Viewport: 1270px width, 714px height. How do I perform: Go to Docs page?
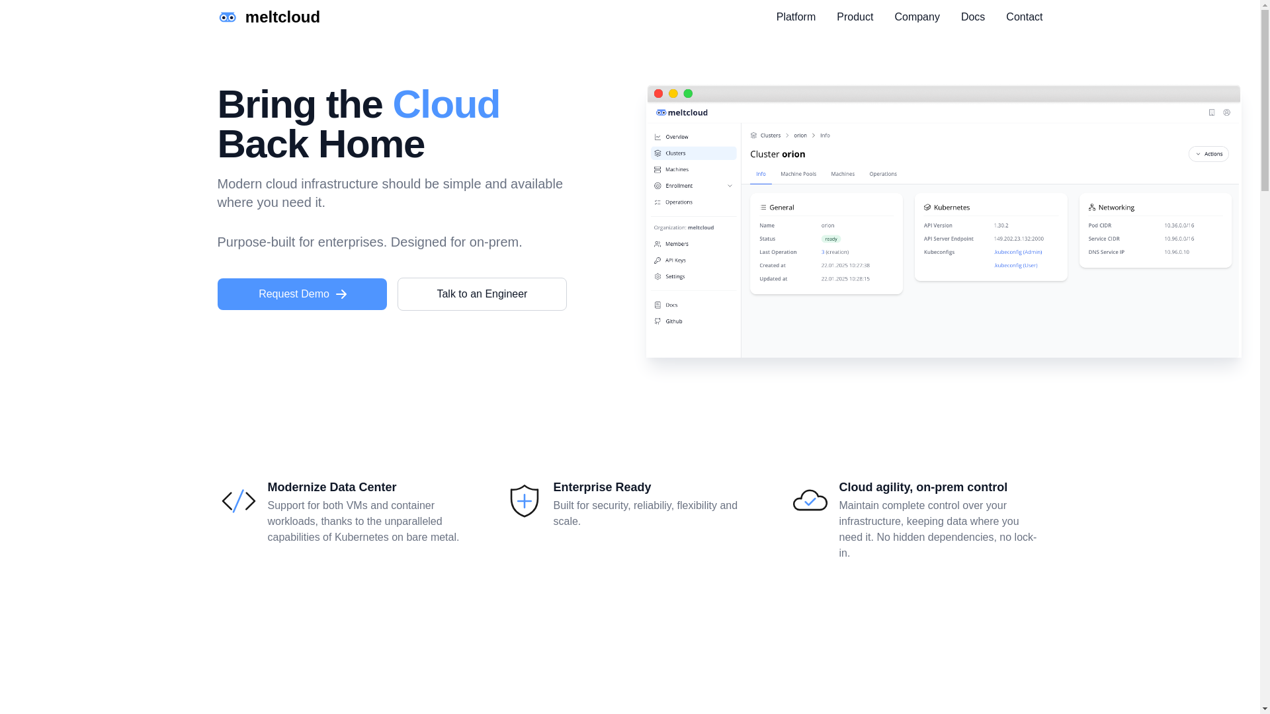(972, 17)
